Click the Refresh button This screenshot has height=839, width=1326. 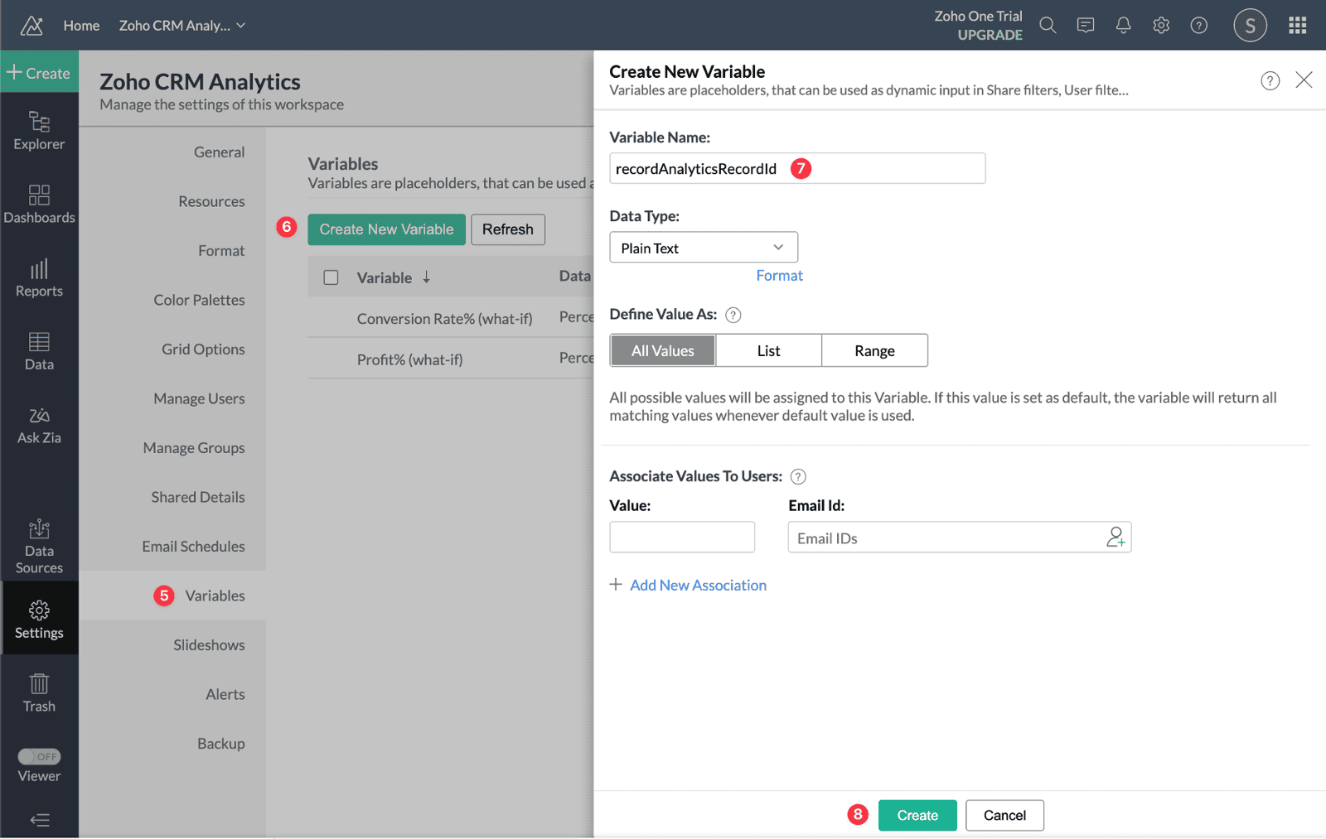point(508,229)
